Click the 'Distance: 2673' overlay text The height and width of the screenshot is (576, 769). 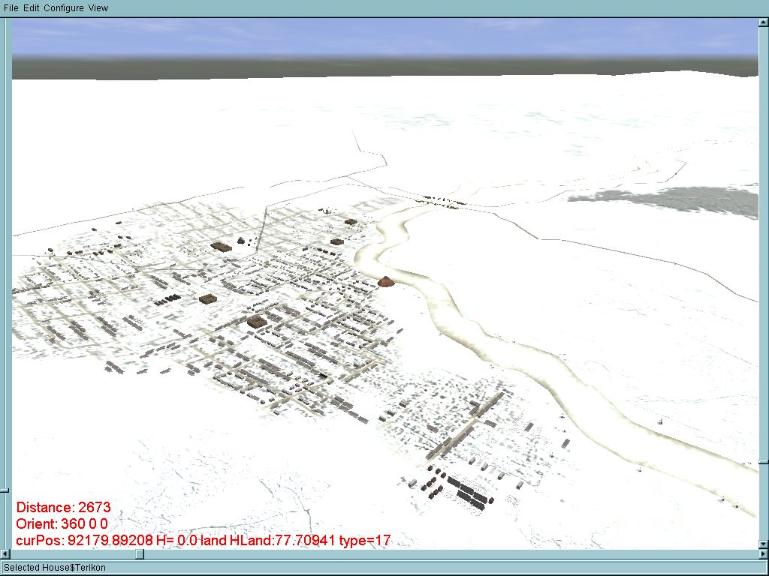(x=63, y=507)
